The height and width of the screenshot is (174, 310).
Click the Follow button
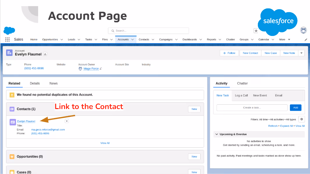(229, 53)
